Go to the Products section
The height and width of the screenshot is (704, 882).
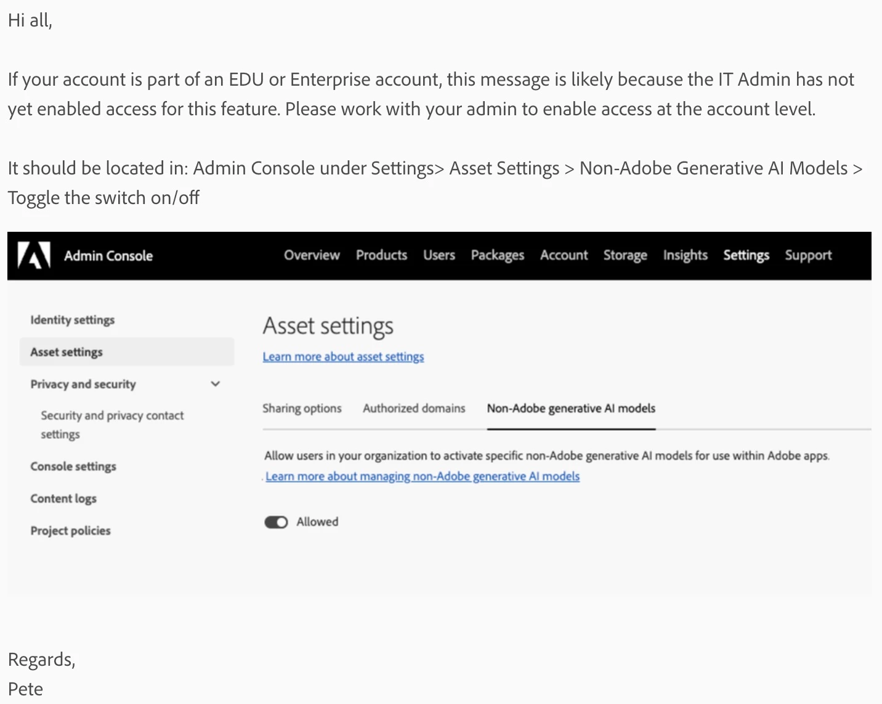click(381, 255)
